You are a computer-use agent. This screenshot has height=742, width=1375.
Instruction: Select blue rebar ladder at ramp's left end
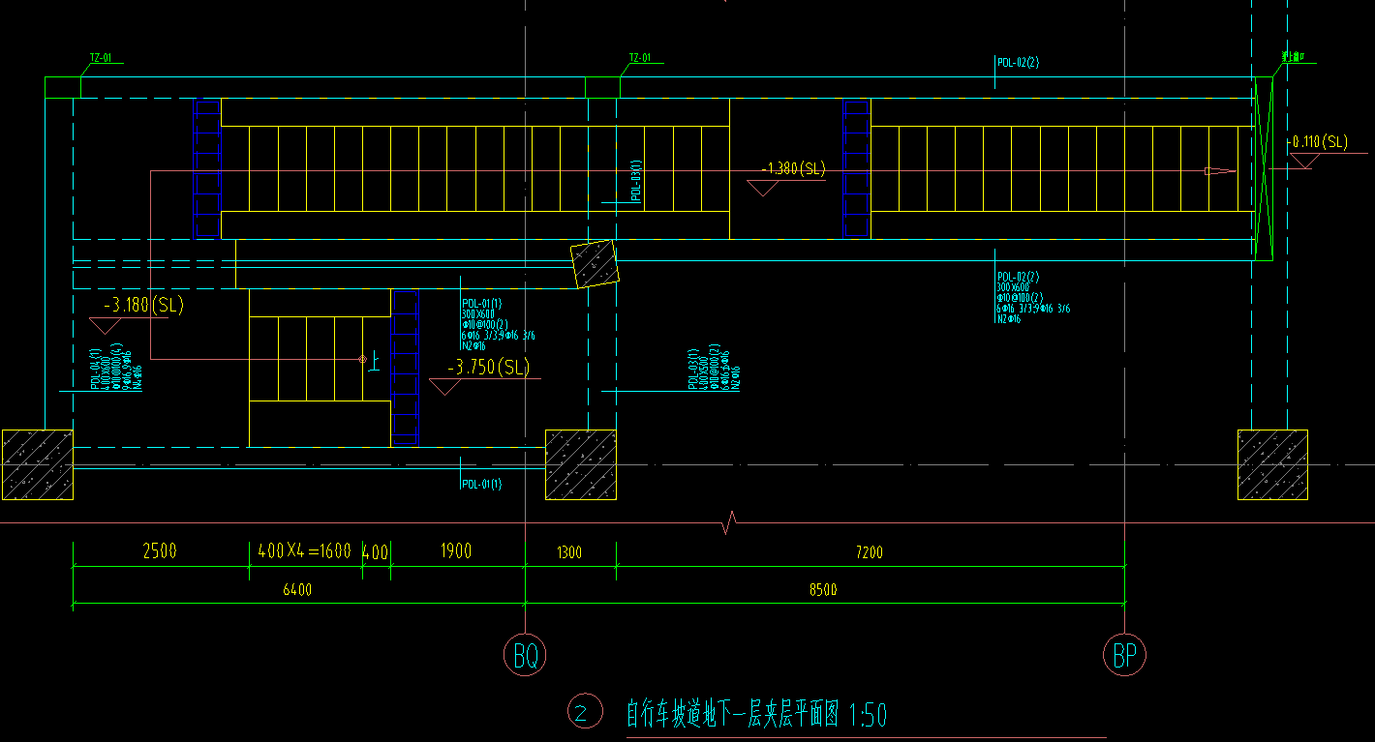(x=207, y=168)
